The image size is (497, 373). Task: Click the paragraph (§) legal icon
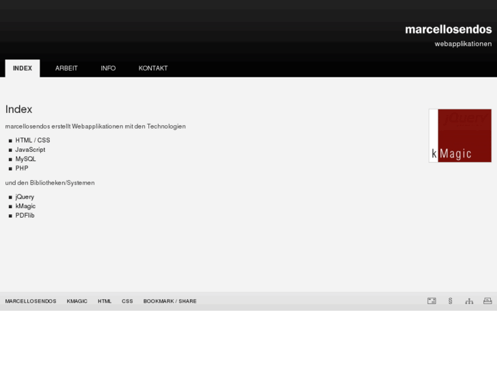[451, 301]
